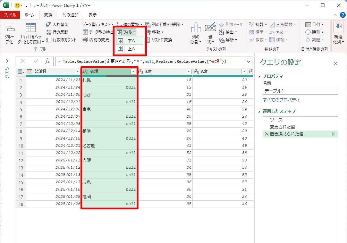The width and height of the screenshot is (347, 243).
Task: Collapse the プロパティ section
Action: tap(260, 76)
